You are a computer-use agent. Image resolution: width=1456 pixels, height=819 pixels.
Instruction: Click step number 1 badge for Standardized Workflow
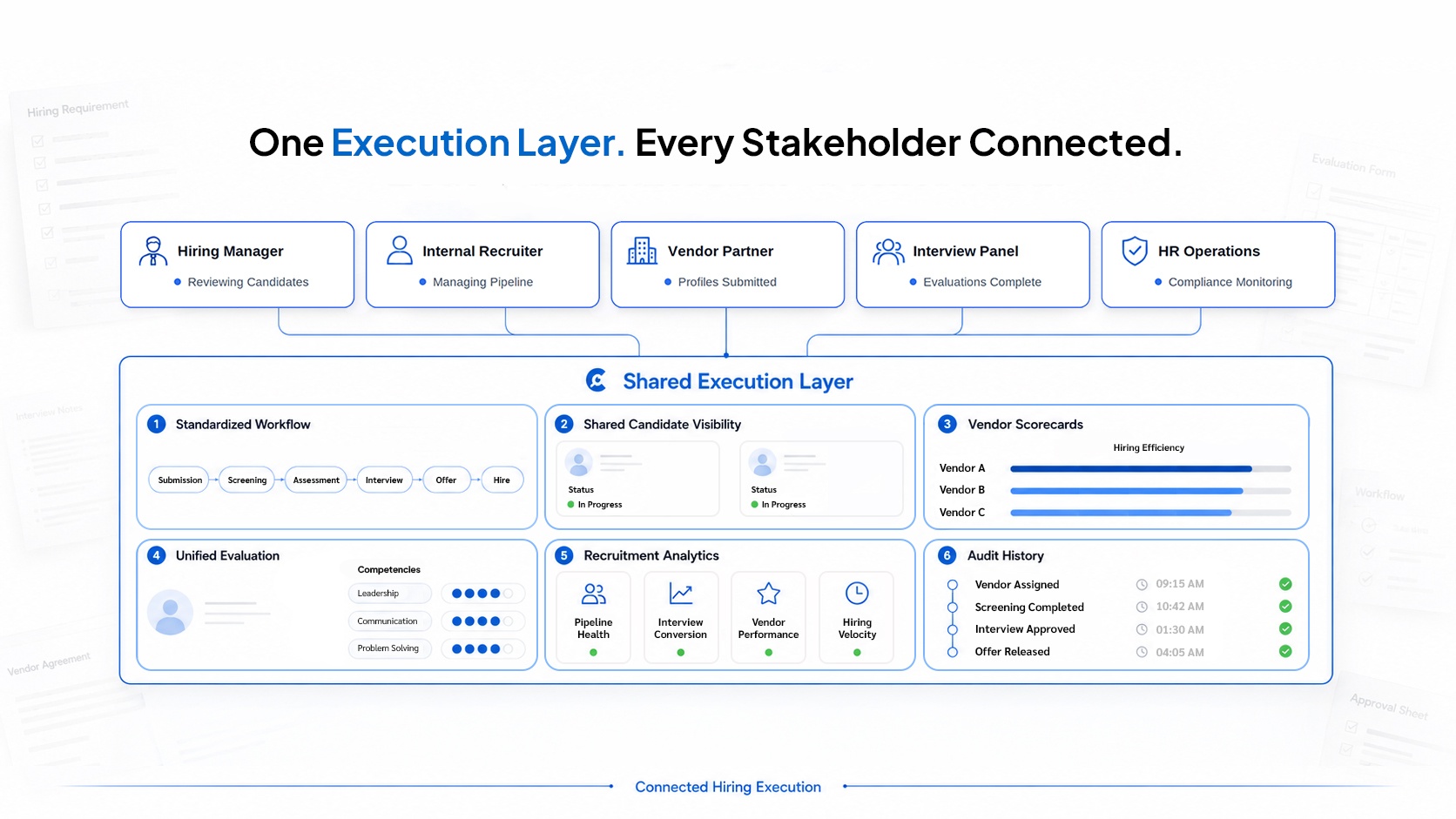pyautogui.click(x=157, y=424)
